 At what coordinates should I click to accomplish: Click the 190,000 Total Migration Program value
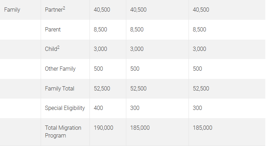click(x=103, y=128)
